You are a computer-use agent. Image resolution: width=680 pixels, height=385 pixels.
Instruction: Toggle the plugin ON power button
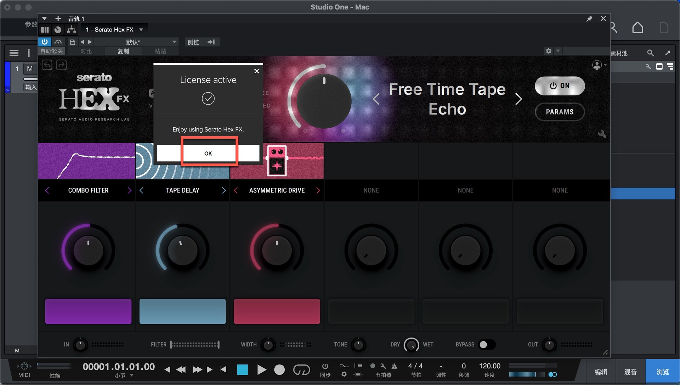[x=560, y=86]
